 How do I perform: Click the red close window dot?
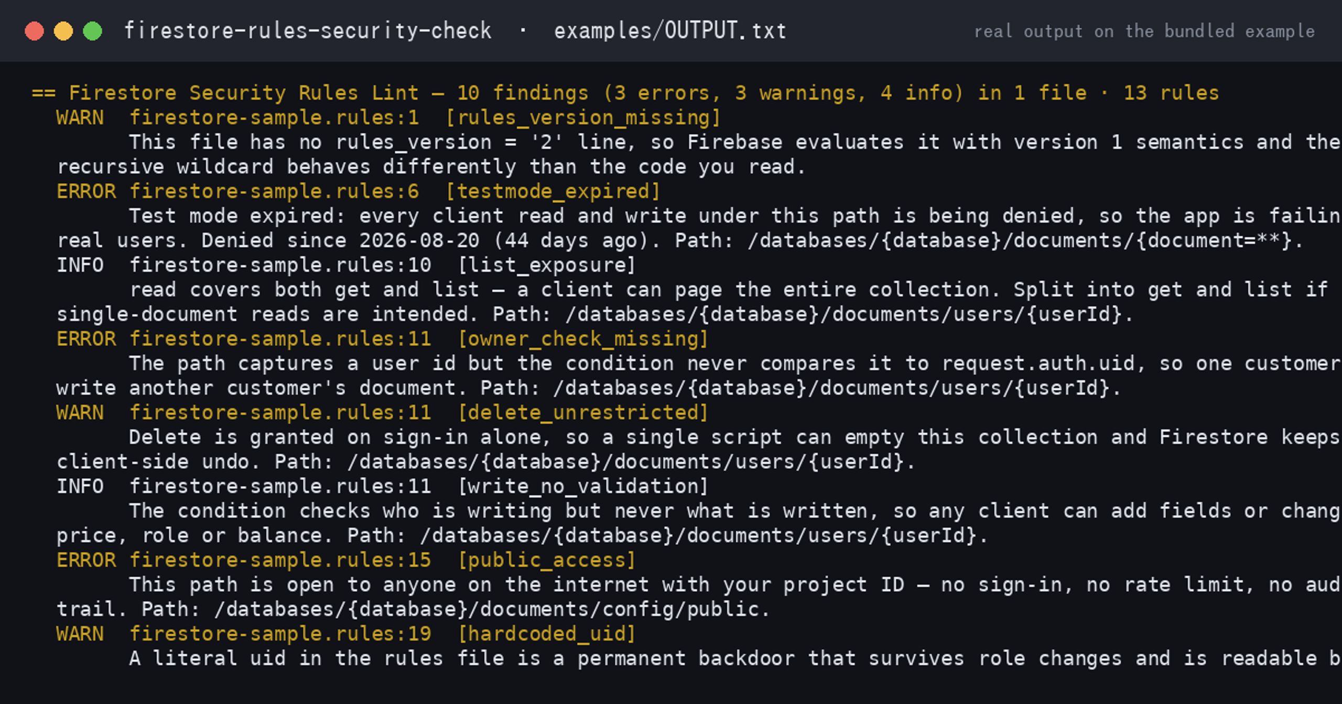click(34, 31)
